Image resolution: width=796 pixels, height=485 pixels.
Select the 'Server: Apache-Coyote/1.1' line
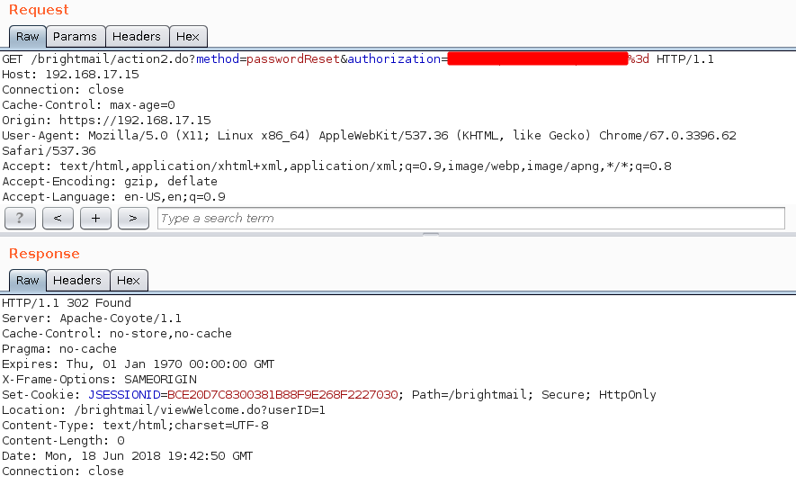pos(92,318)
